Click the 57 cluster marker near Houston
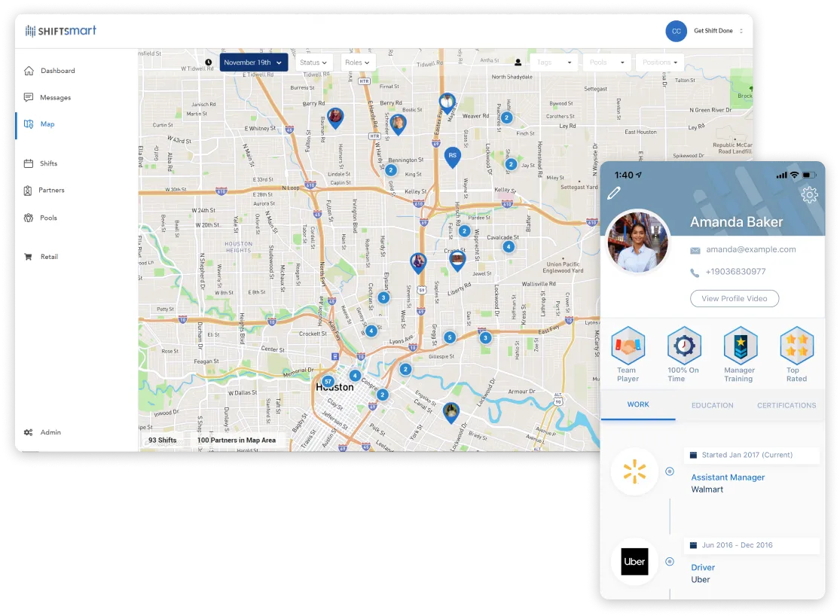840x616 pixels. (328, 382)
